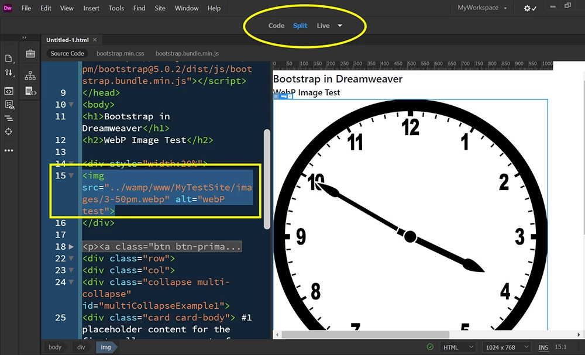Screen dimensions: 585x355
Task: Select body in the tag selector
Action: click(x=55, y=347)
